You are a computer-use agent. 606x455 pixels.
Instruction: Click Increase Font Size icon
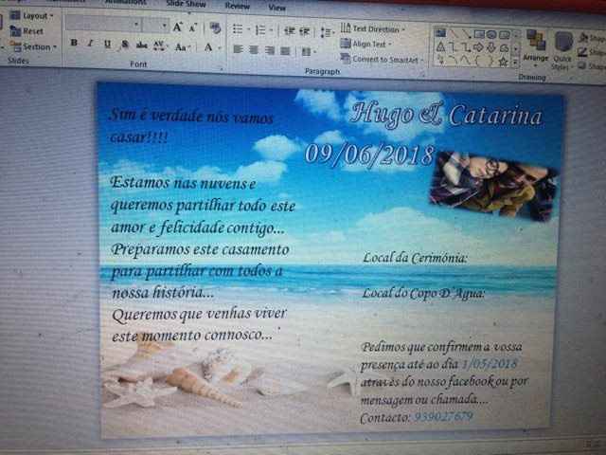177,27
